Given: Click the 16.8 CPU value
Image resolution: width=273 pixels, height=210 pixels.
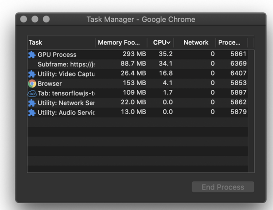Looking at the screenshot, I should click(166, 73).
